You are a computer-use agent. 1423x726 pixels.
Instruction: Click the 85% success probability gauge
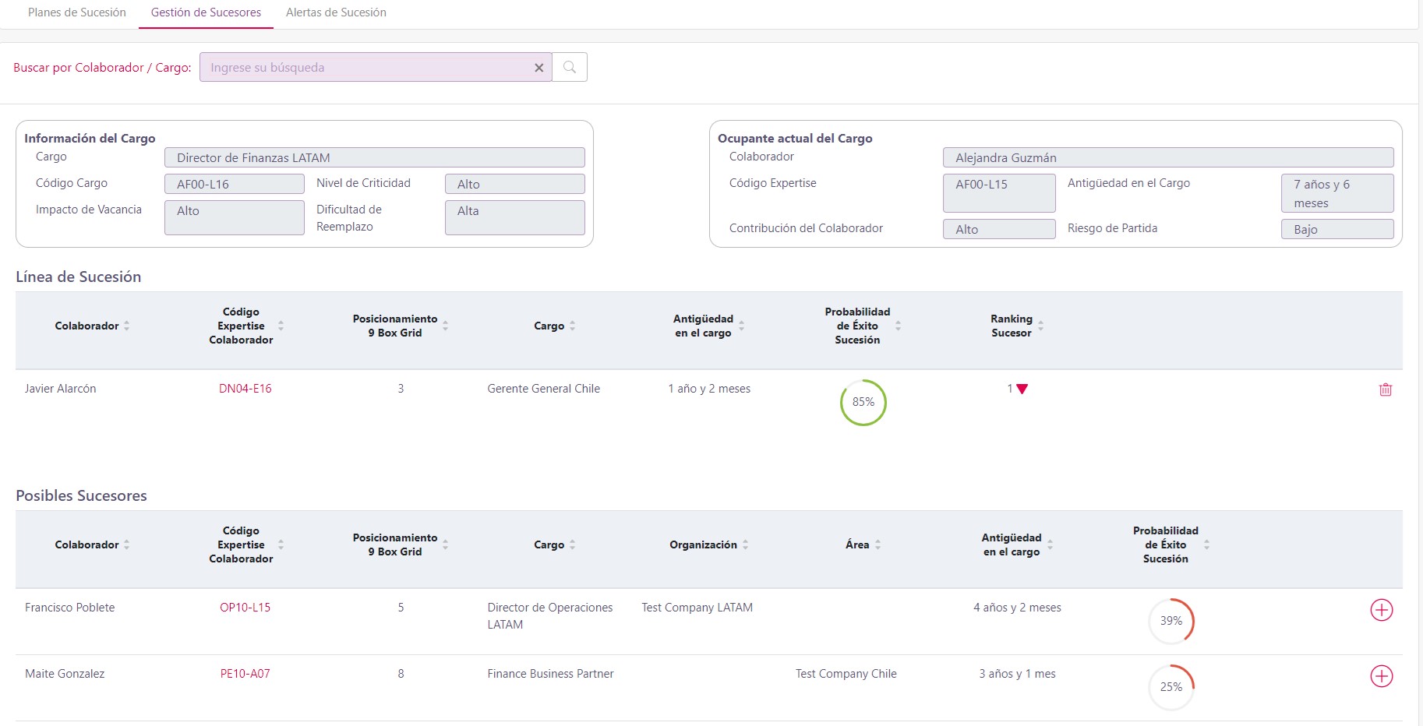pos(863,402)
